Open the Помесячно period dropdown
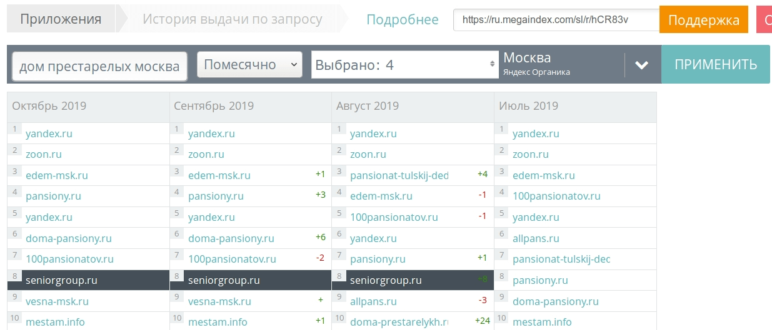Viewport: 772px width, 330px height. point(249,64)
